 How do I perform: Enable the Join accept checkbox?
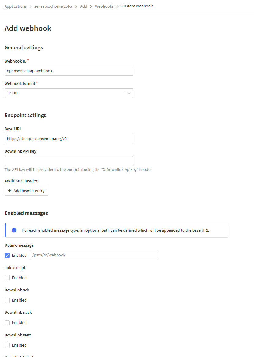[7, 278]
